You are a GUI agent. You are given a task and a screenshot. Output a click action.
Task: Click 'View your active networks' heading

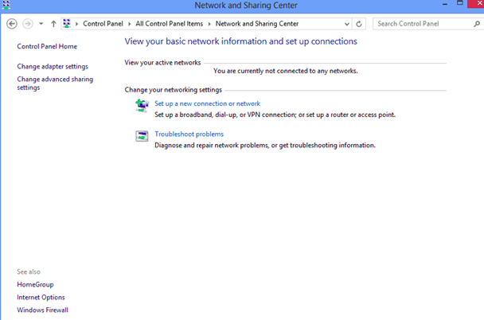click(162, 63)
